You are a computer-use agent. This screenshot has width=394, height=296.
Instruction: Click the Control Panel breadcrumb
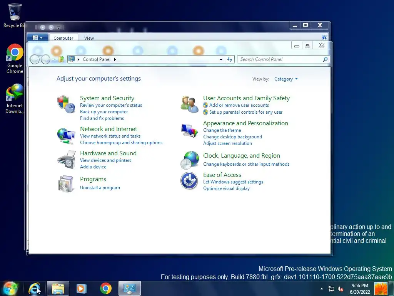[x=97, y=59]
